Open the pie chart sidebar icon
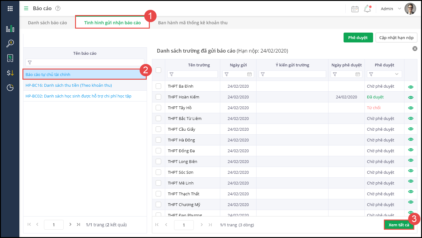422x238 pixels. coord(10,88)
